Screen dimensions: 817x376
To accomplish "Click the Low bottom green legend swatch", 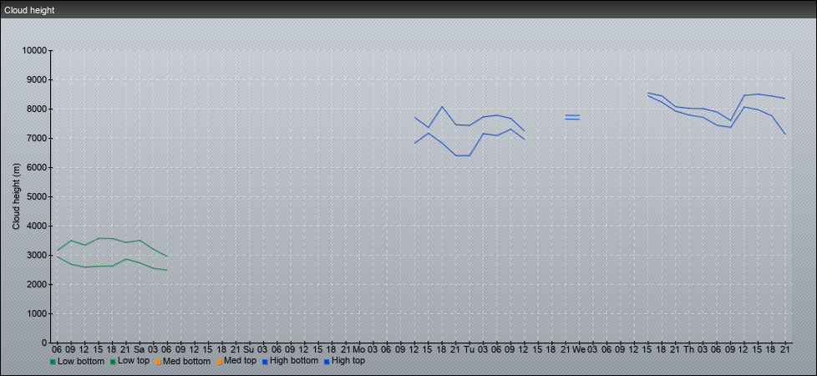I will pyautogui.click(x=53, y=362).
